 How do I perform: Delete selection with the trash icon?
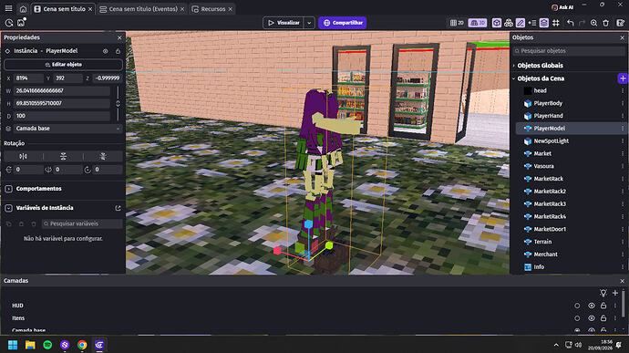[x=605, y=23]
